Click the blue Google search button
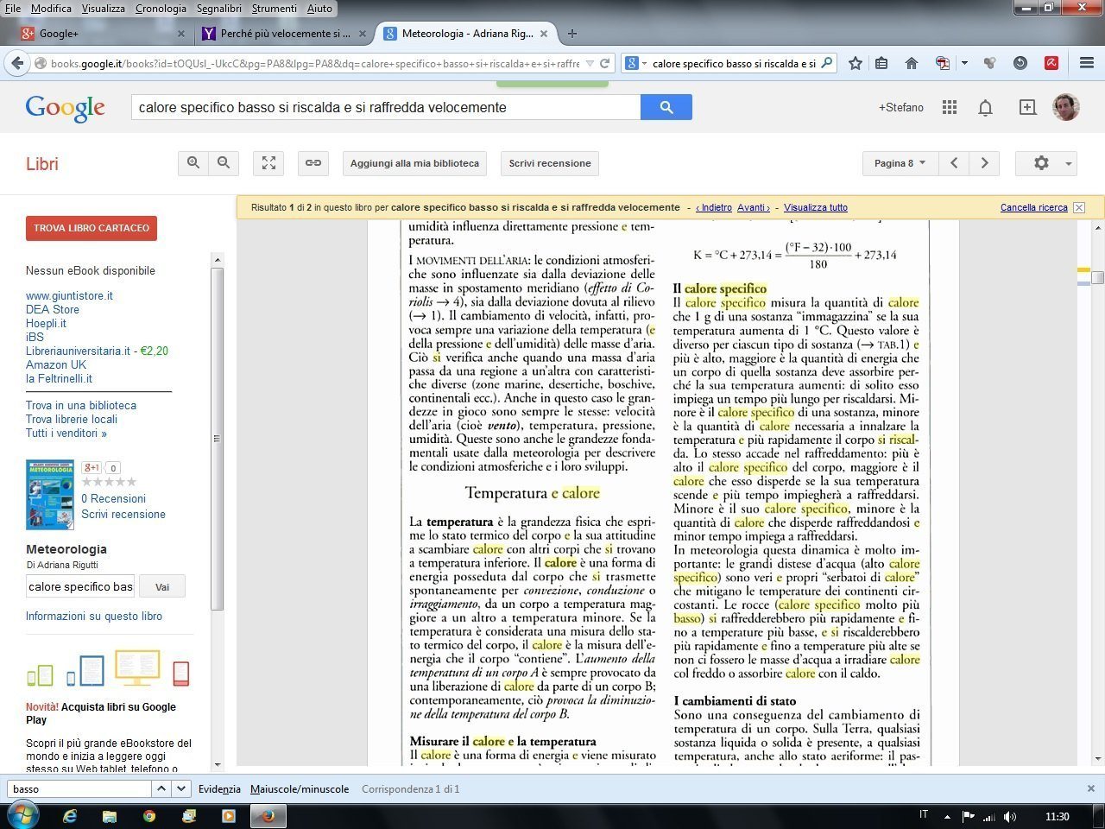The height and width of the screenshot is (829, 1105). point(666,107)
